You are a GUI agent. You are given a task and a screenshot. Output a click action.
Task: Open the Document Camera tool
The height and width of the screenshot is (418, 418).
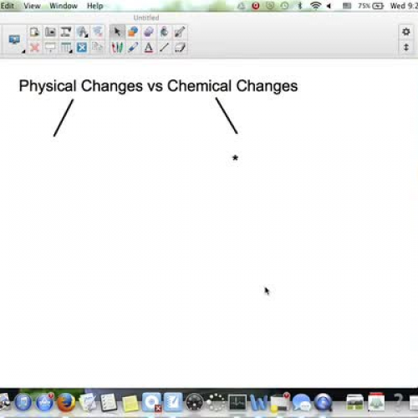[x=66, y=32]
